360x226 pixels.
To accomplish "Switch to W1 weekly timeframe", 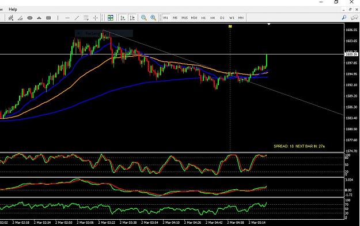I will [232, 18].
